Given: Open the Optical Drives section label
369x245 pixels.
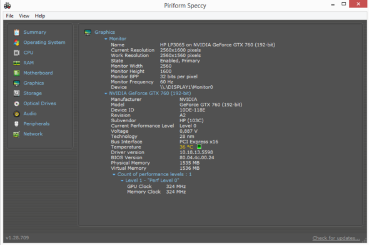Looking at the screenshot, I should 39,103.
